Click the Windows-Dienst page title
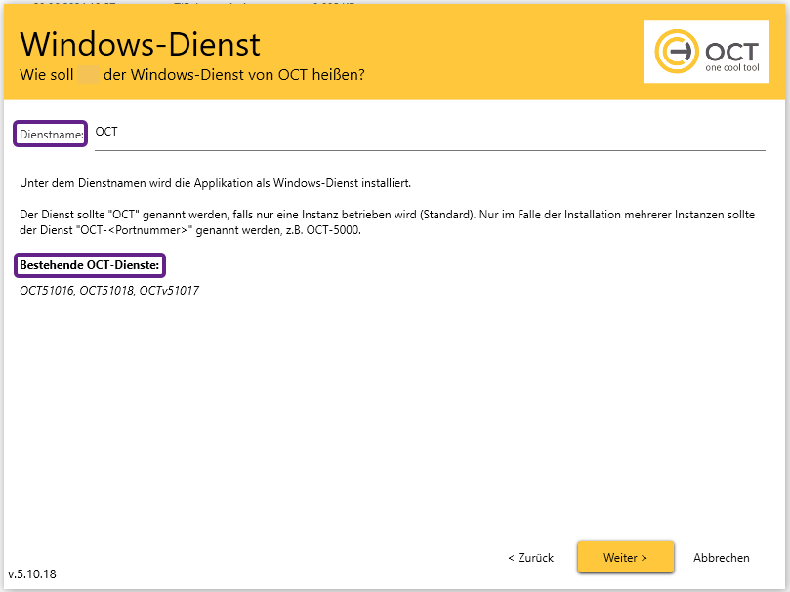This screenshot has height=592, width=790. point(140,44)
